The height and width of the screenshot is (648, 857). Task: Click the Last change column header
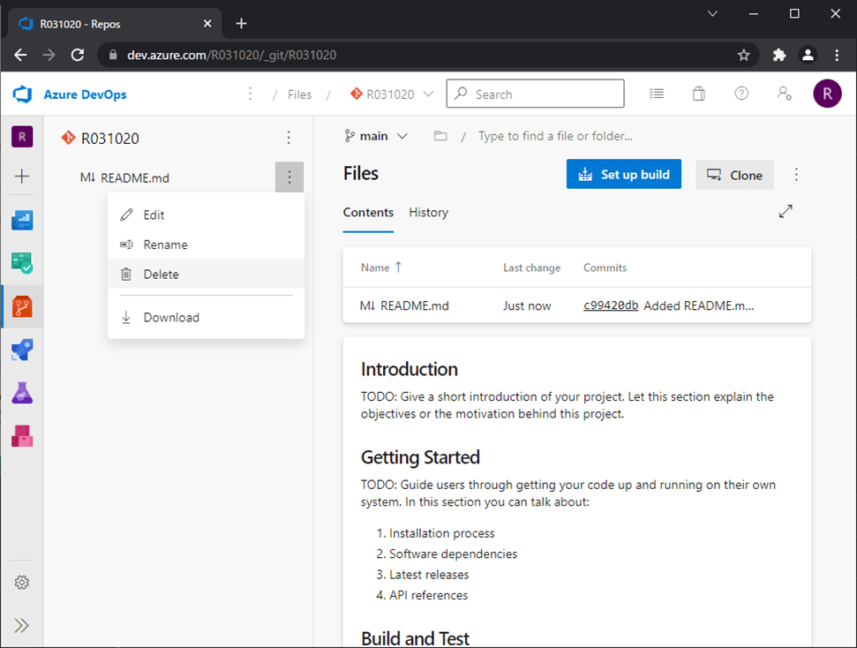click(x=532, y=267)
